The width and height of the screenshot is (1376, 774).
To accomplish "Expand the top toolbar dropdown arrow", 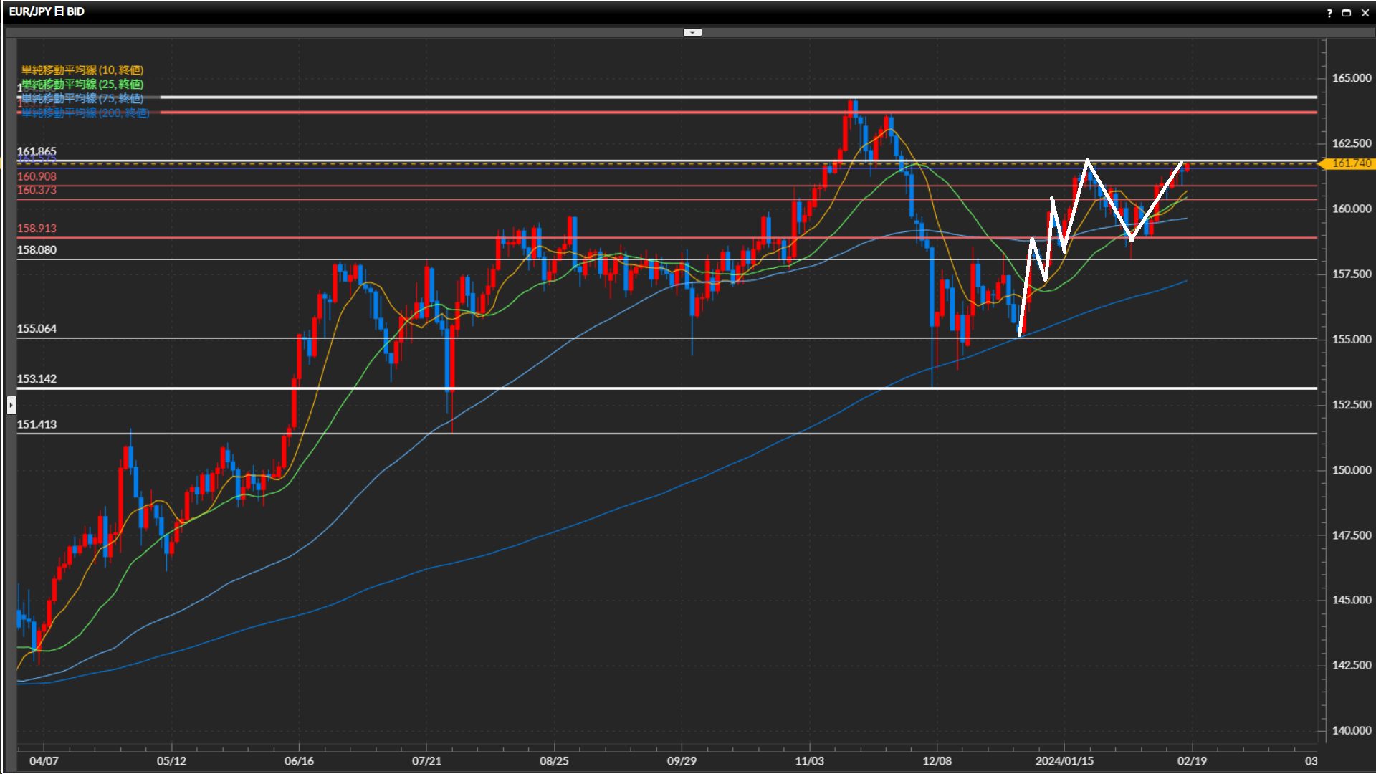I will (692, 32).
